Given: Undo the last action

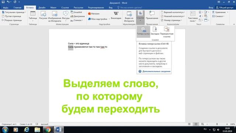Looking at the screenshot, I should tap(8, 2).
